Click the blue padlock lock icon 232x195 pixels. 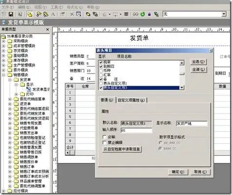(149, 14)
